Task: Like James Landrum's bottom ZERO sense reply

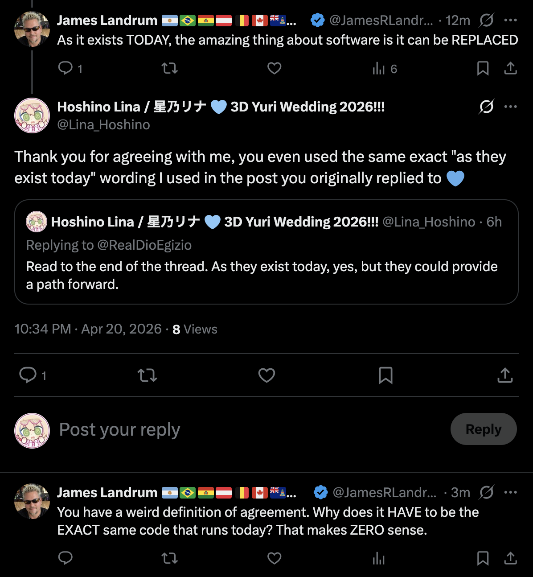Action: [x=274, y=558]
